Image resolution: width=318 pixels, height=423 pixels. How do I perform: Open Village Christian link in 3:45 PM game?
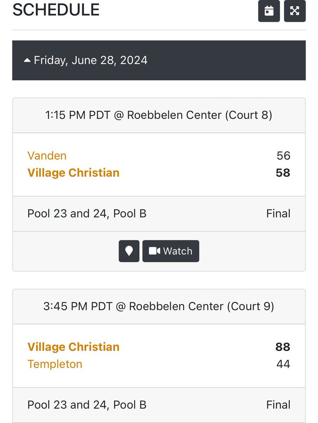tap(73, 347)
